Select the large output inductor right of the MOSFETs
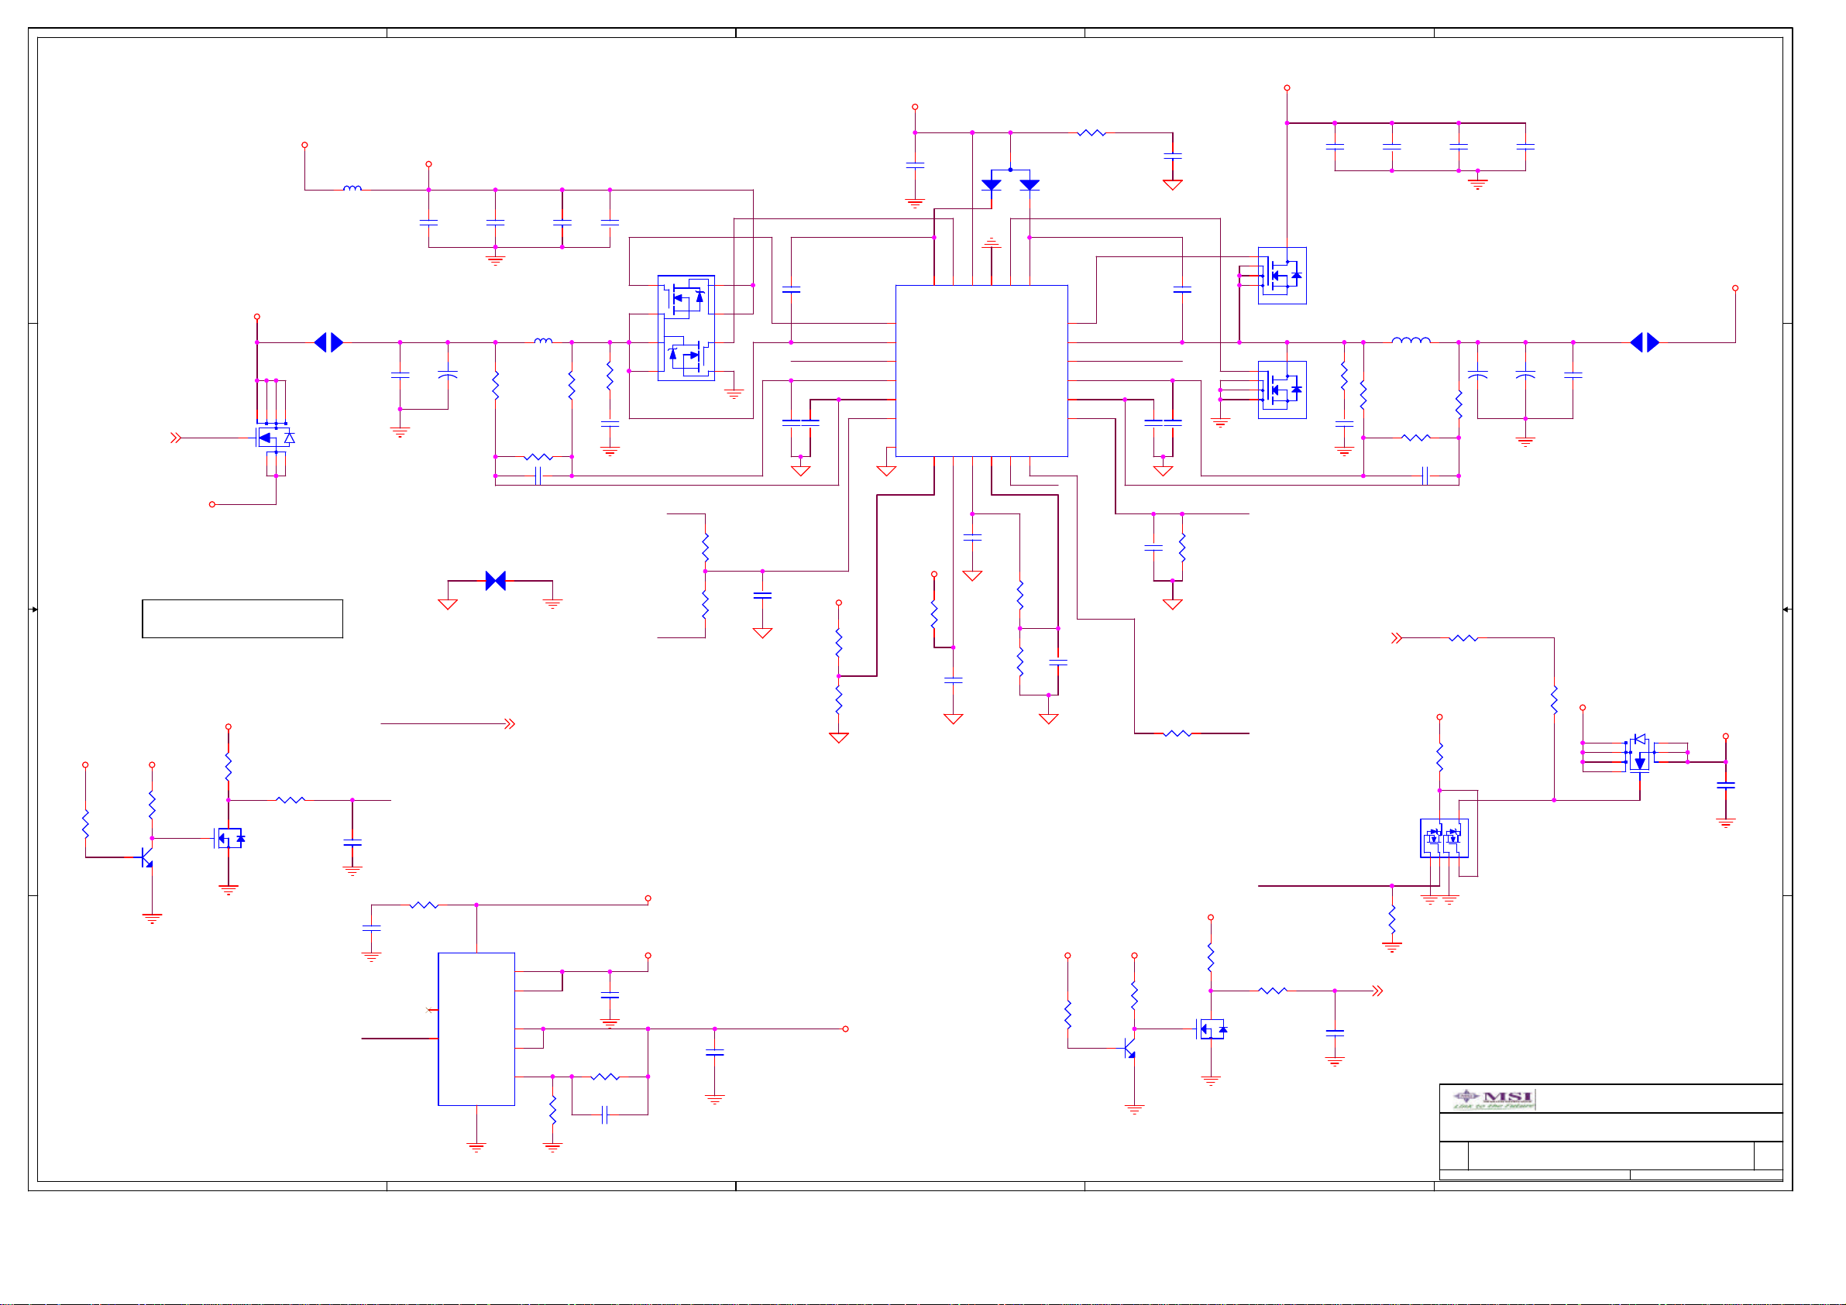 (1410, 340)
